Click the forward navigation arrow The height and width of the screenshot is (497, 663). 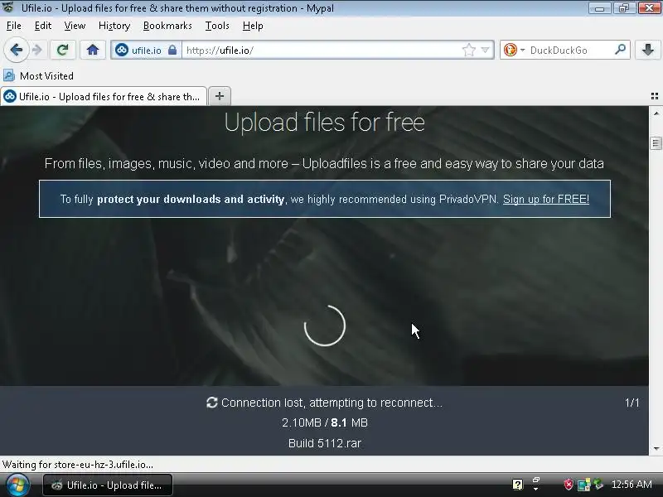pos(37,51)
